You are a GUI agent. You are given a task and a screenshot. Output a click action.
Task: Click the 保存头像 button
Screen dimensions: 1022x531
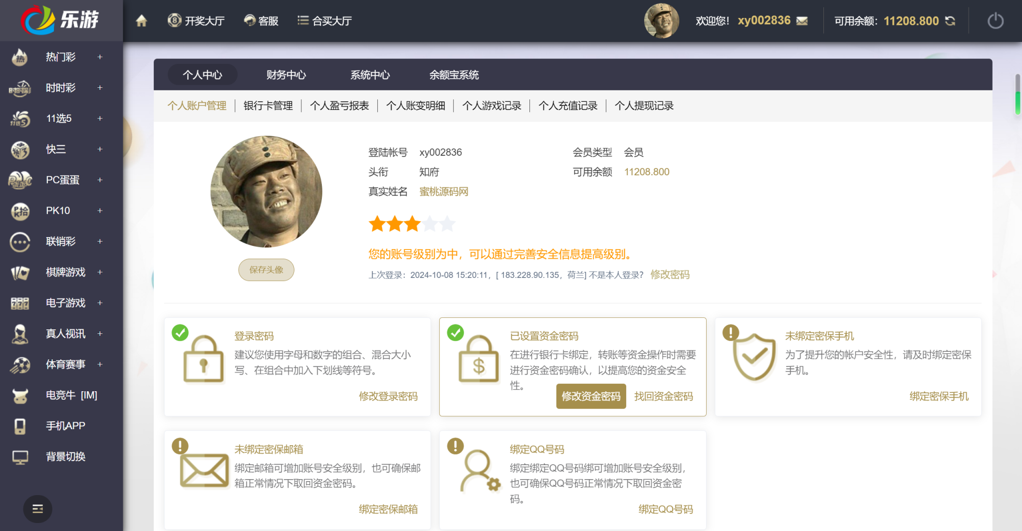[266, 270]
